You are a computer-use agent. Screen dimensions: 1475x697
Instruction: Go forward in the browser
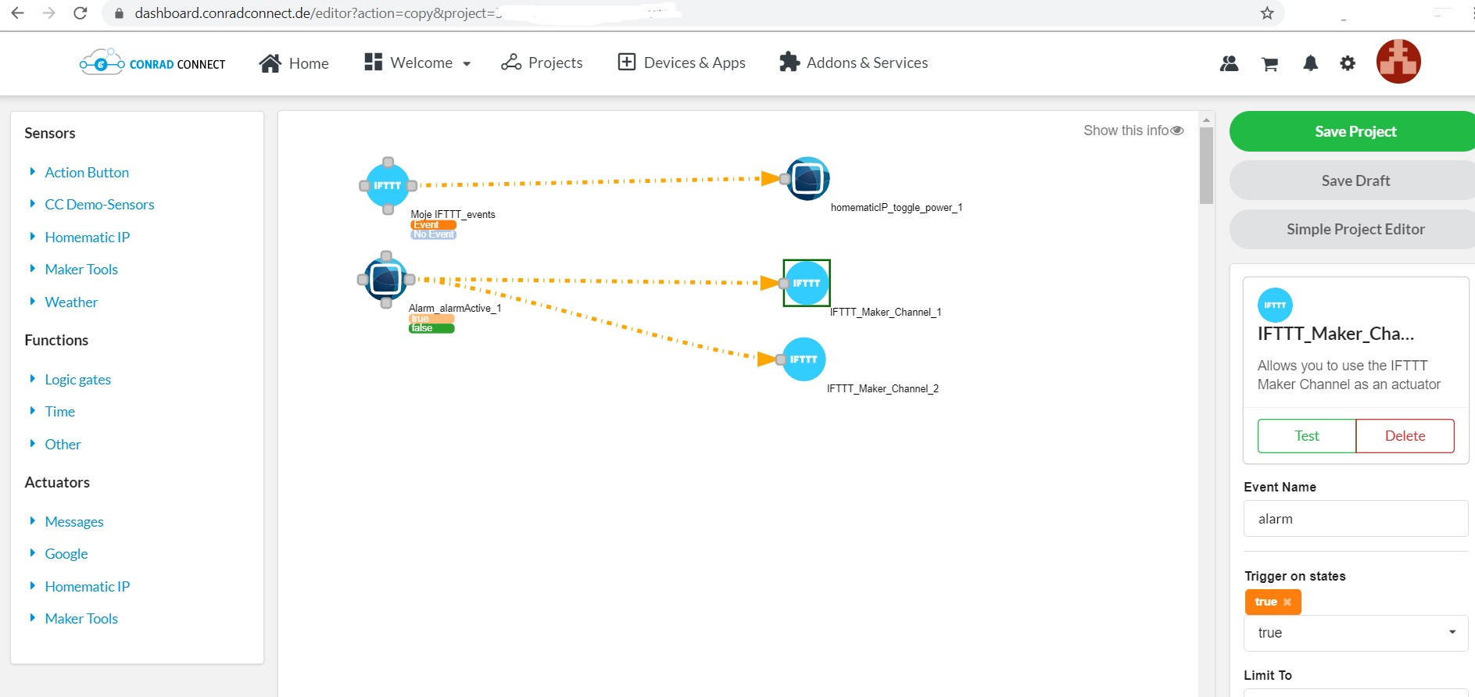pyautogui.click(x=48, y=13)
